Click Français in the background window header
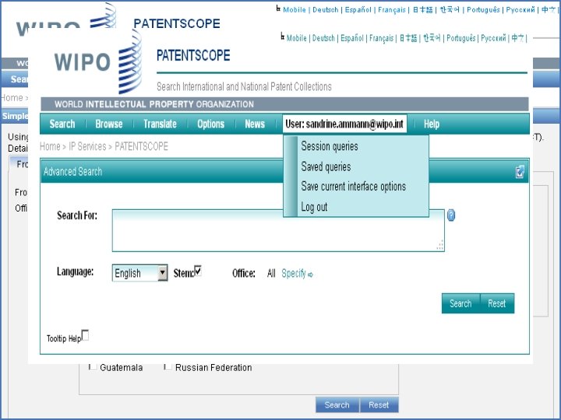561x420 pixels. [x=392, y=9]
